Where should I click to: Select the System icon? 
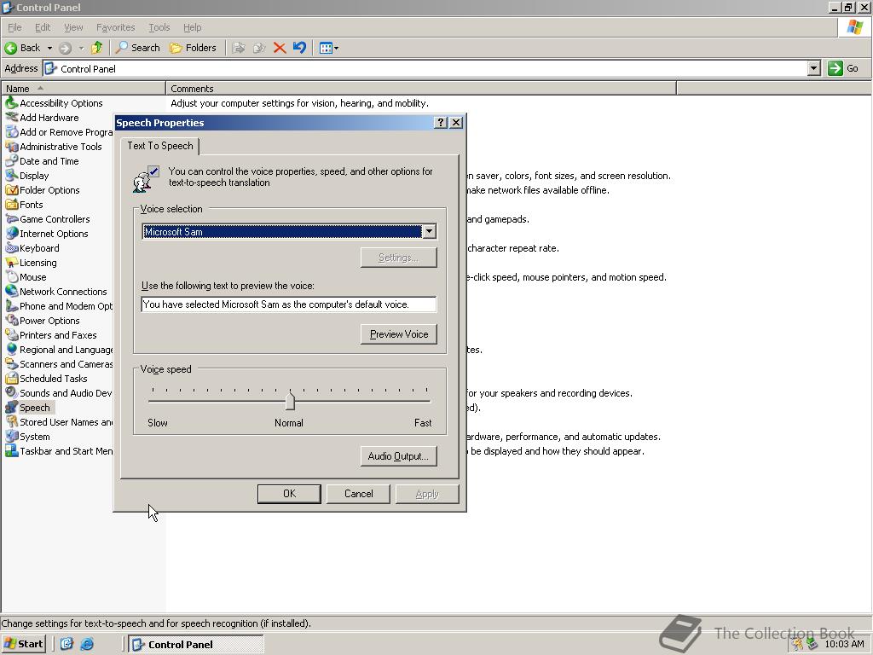[12, 436]
